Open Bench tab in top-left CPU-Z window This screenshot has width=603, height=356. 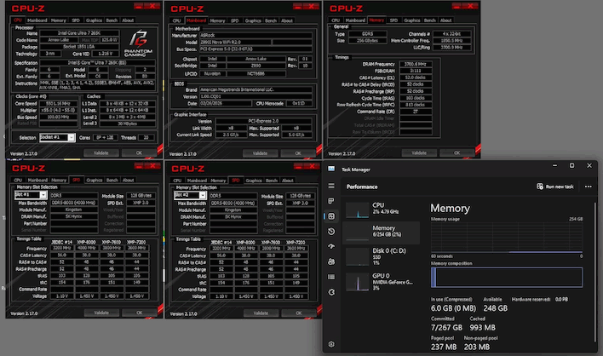click(112, 20)
